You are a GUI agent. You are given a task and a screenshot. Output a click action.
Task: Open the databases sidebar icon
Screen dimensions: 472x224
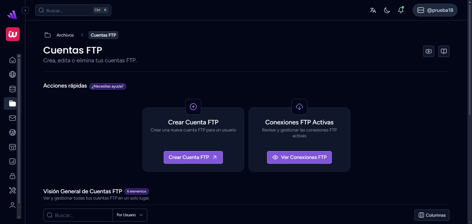point(12,89)
